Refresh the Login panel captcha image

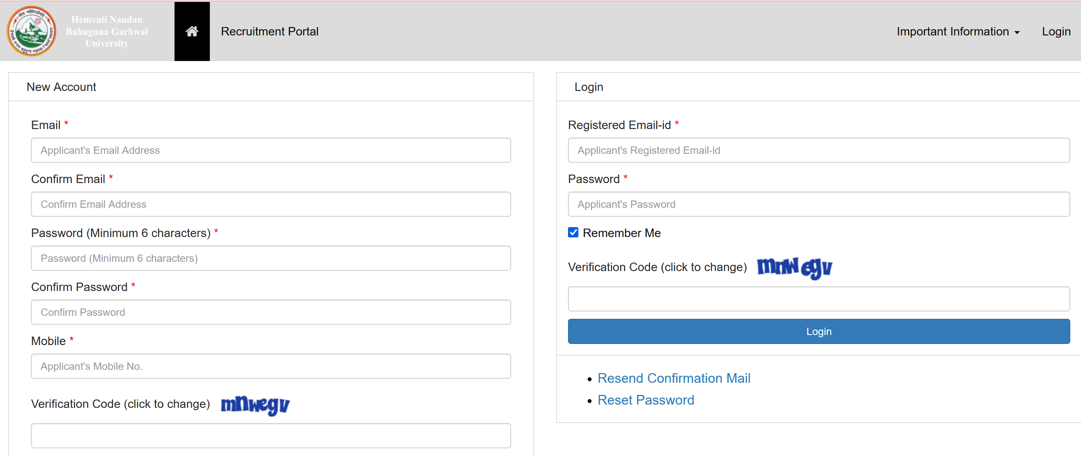click(794, 267)
